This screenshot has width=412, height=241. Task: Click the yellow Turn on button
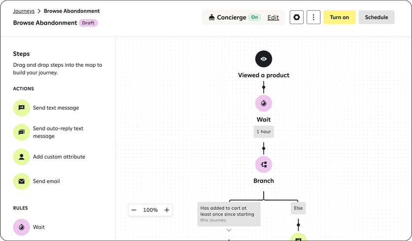pyautogui.click(x=339, y=17)
